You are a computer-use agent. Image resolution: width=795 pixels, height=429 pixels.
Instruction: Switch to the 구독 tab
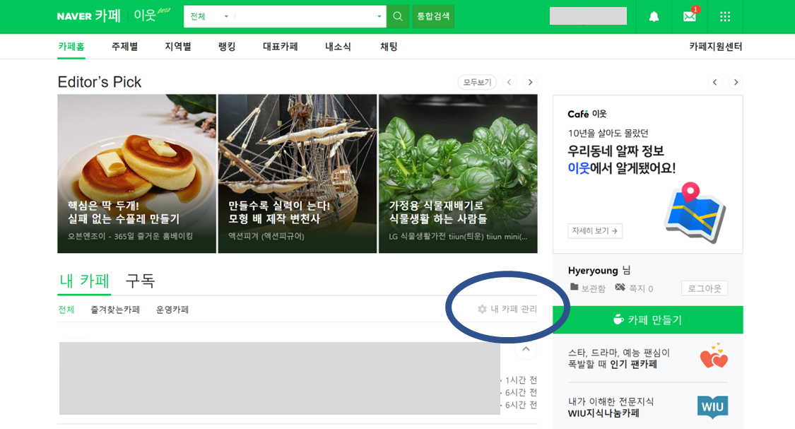141,281
